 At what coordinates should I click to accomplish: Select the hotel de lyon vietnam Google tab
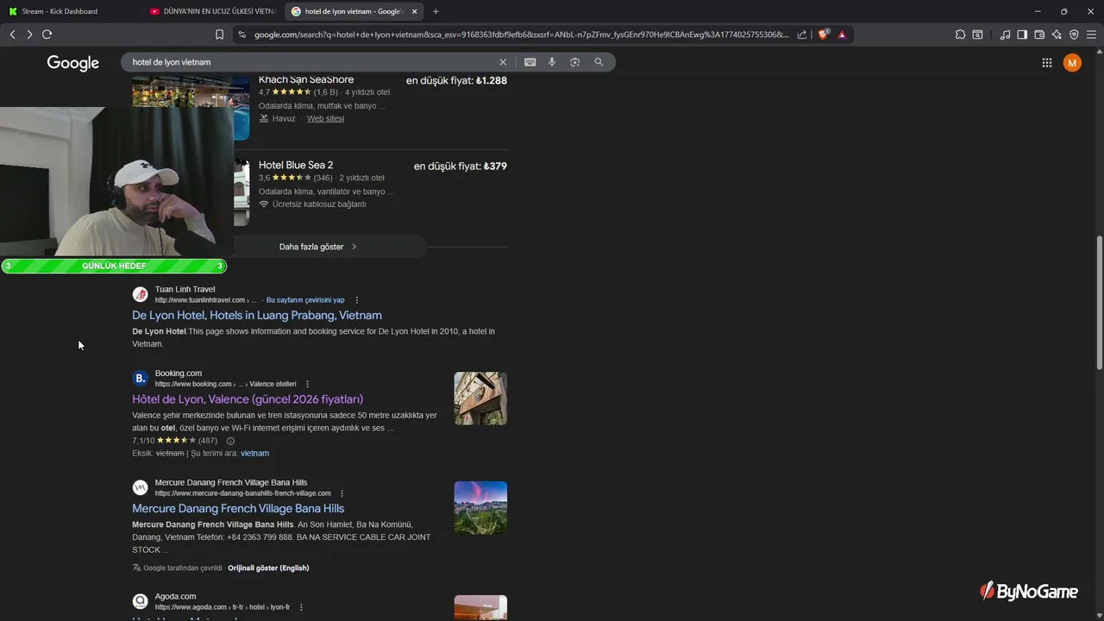pos(352,11)
